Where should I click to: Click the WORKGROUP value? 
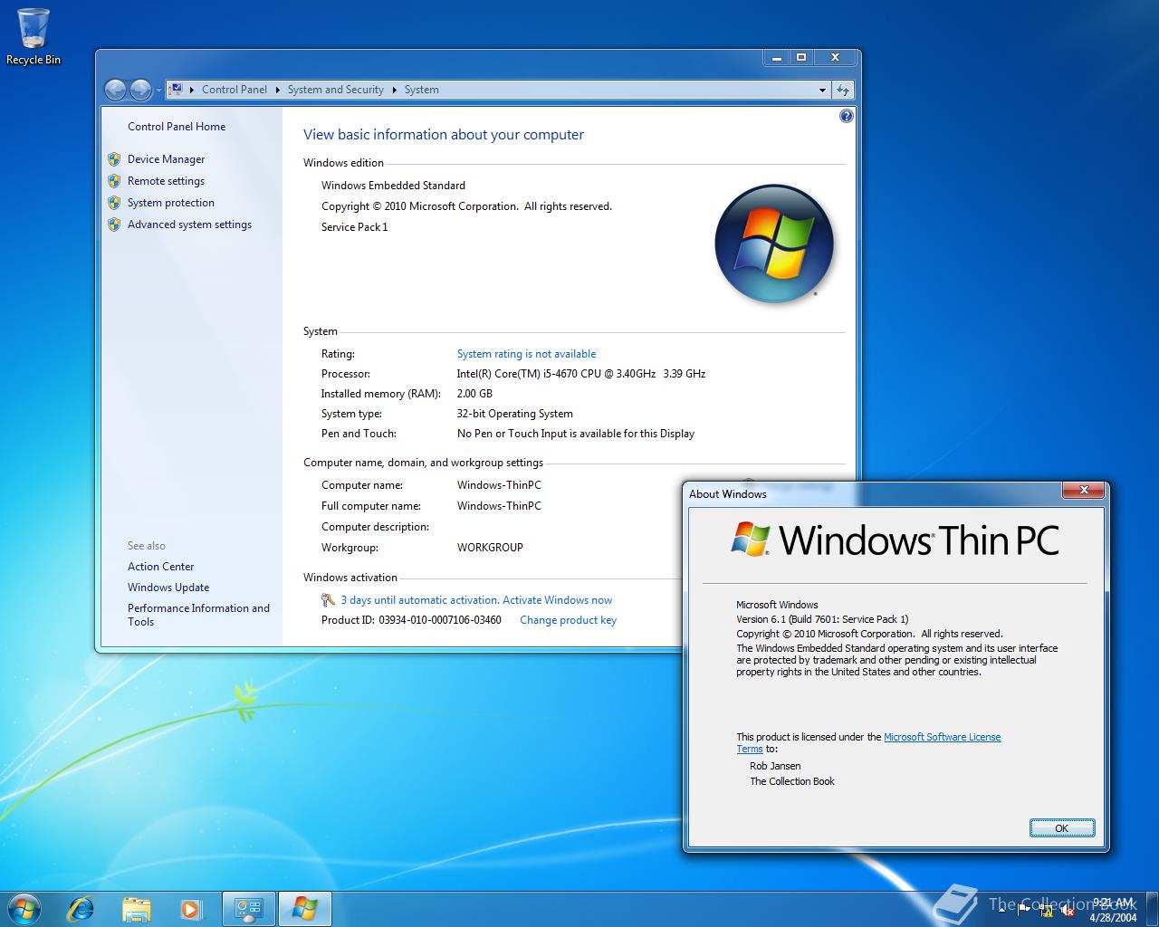point(490,548)
